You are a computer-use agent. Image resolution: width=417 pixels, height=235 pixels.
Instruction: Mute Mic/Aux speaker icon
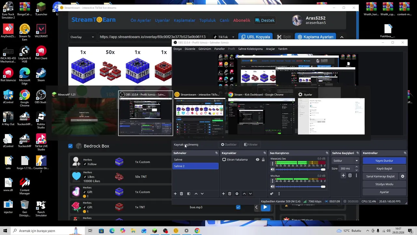[x=272, y=187]
